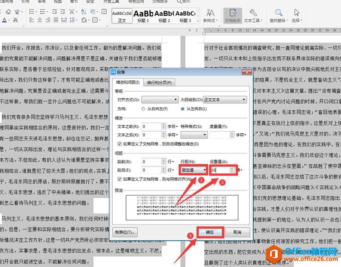Click the 文档助手 document assistant button
Screen dimensions: 341x267
(232, 16)
